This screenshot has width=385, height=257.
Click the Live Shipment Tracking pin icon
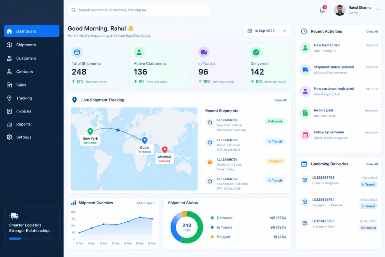coord(74,100)
